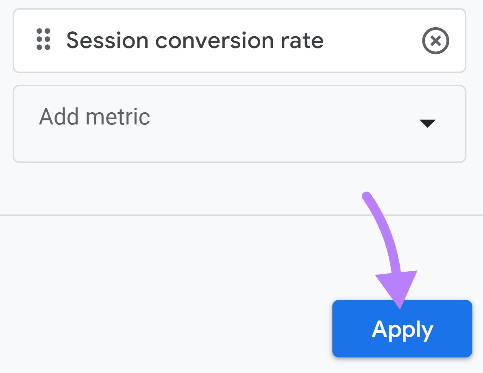Image resolution: width=483 pixels, height=373 pixels.
Task: Select the Session conversion rate metric card
Action: point(239,41)
